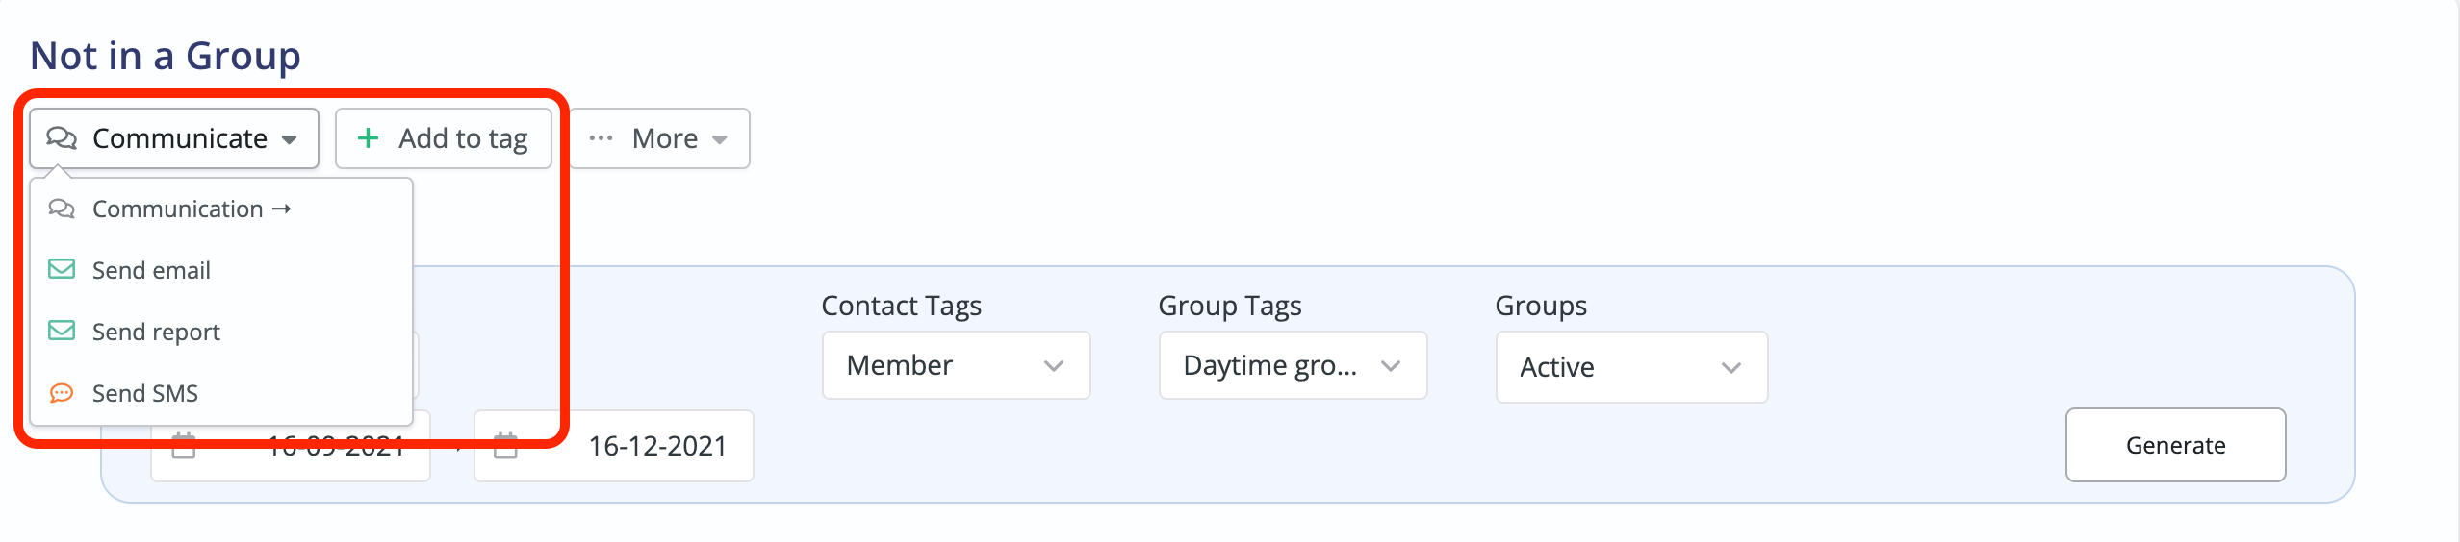
Task: Choose Send SMS menu option
Action: click(145, 393)
